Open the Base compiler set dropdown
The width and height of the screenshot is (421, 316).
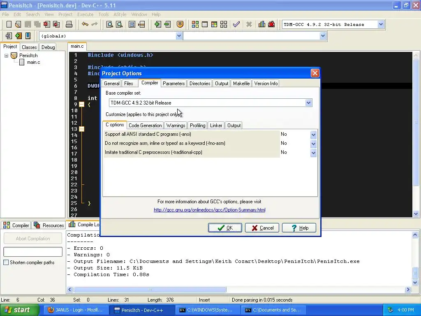pos(308,102)
